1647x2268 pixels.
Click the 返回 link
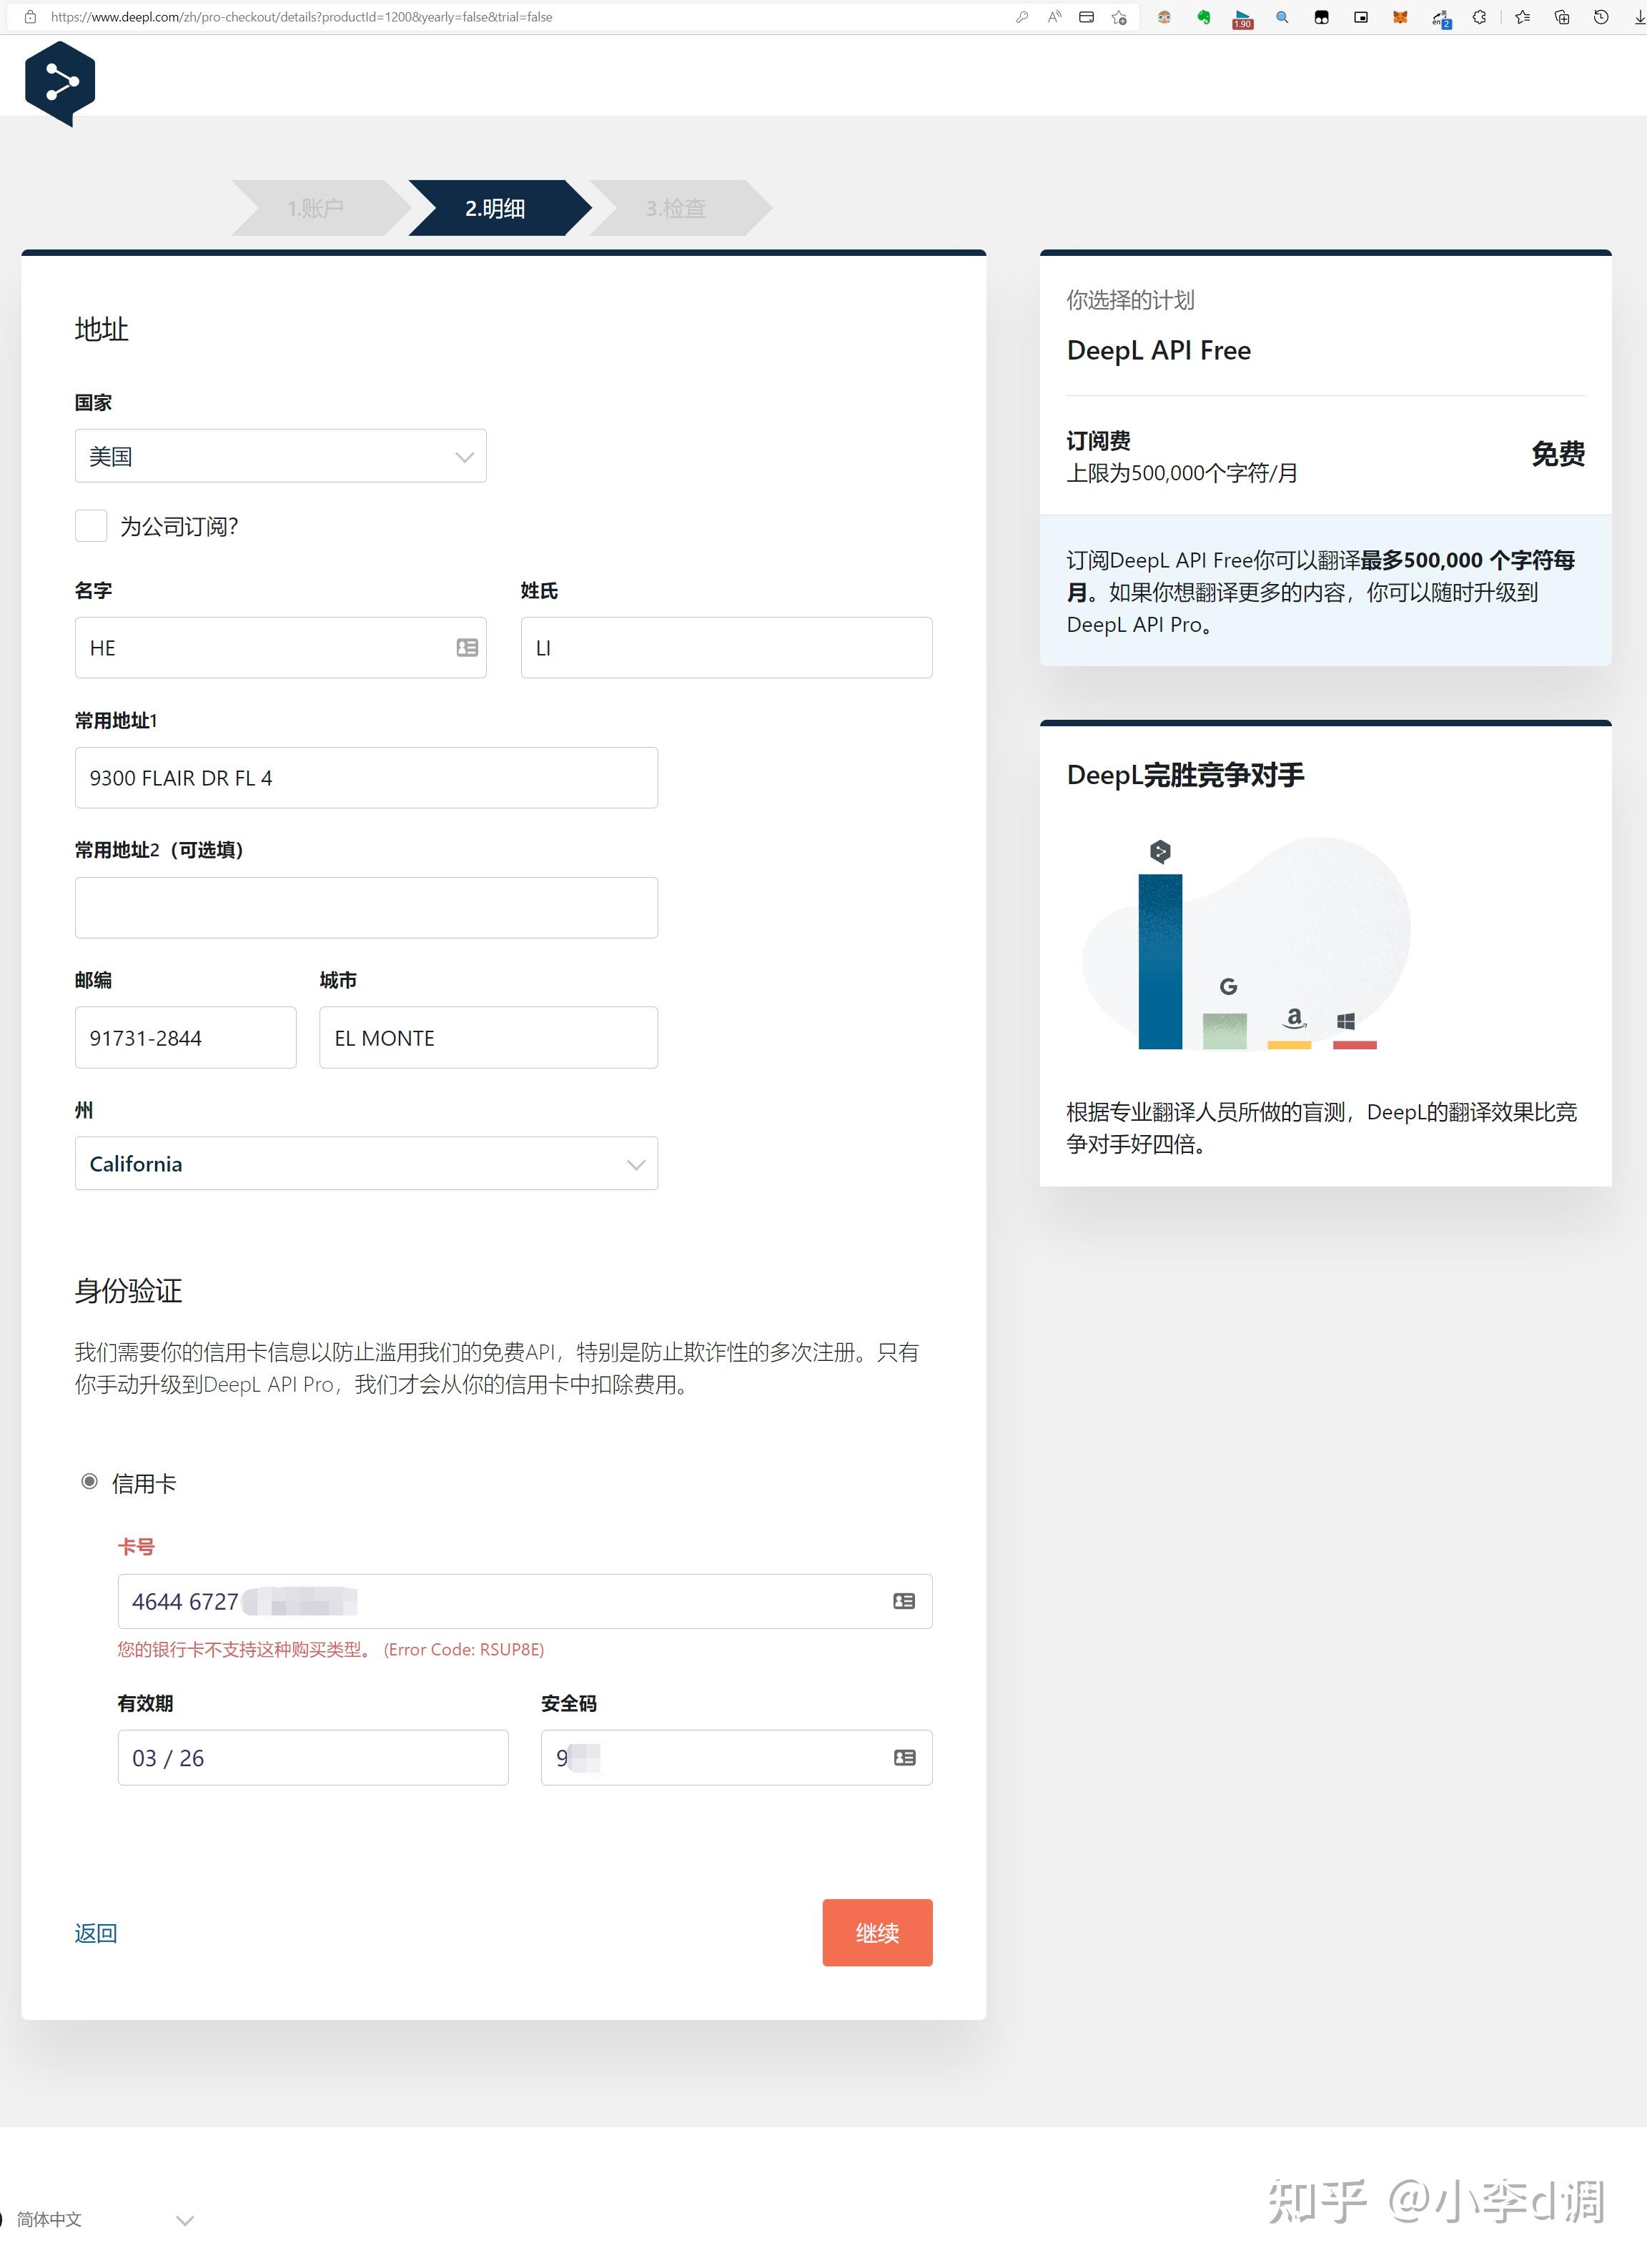[x=96, y=1932]
